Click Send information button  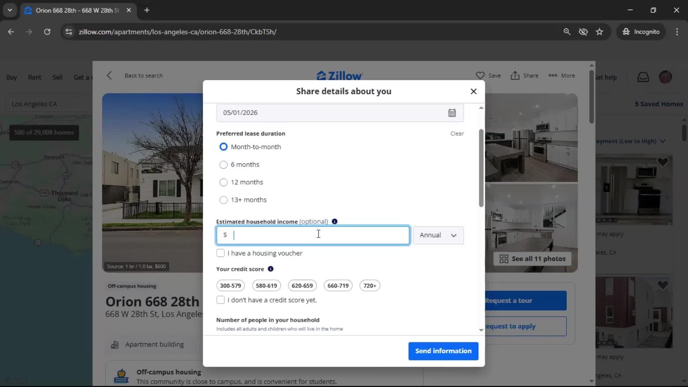[x=443, y=351]
